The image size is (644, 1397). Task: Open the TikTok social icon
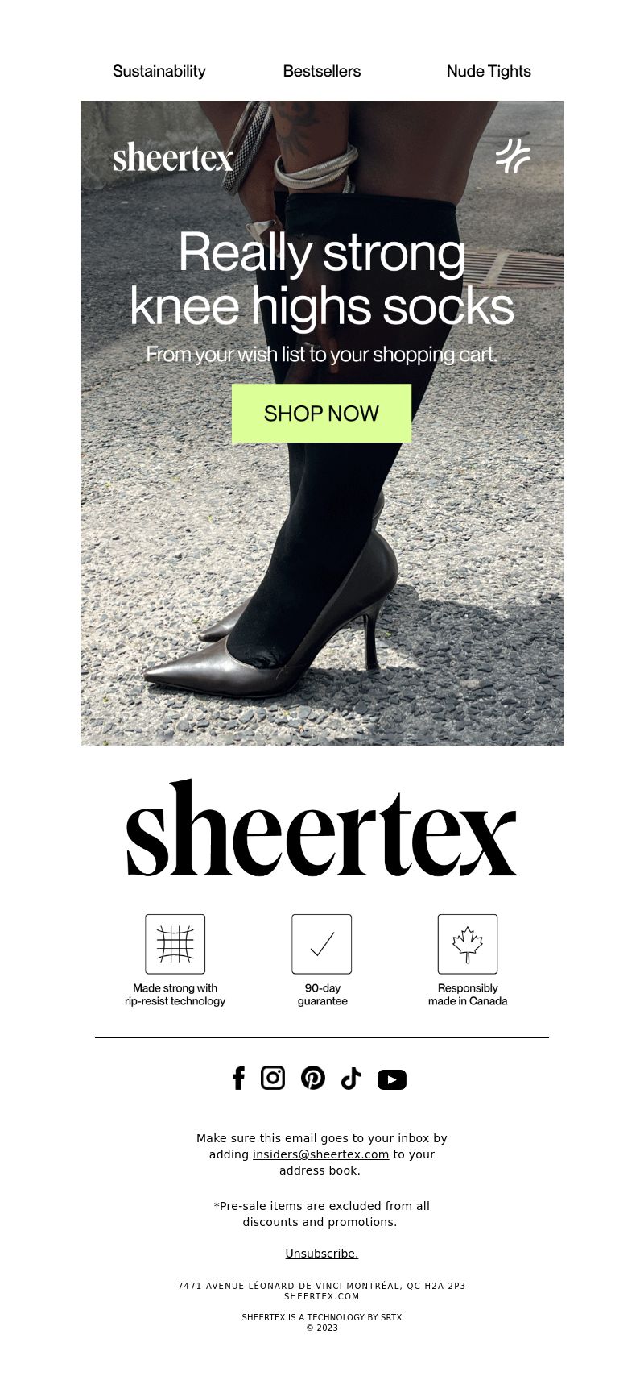click(351, 1079)
